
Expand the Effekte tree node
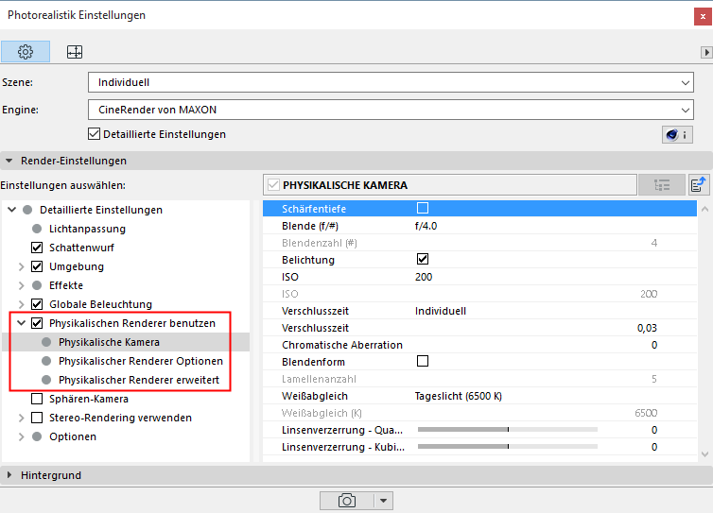click(22, 285)
